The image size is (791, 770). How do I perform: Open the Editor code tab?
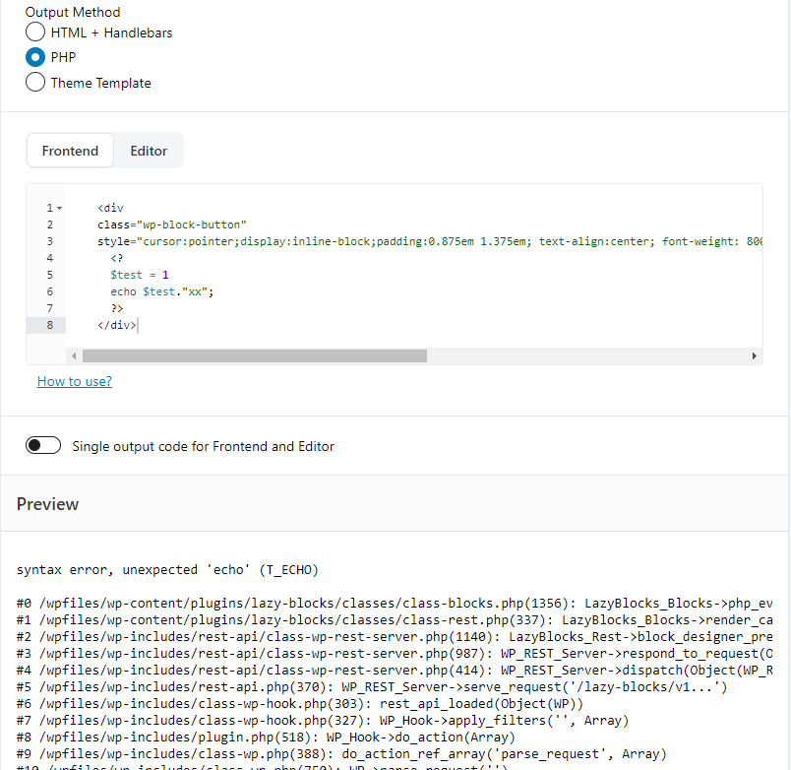[149, 151]
